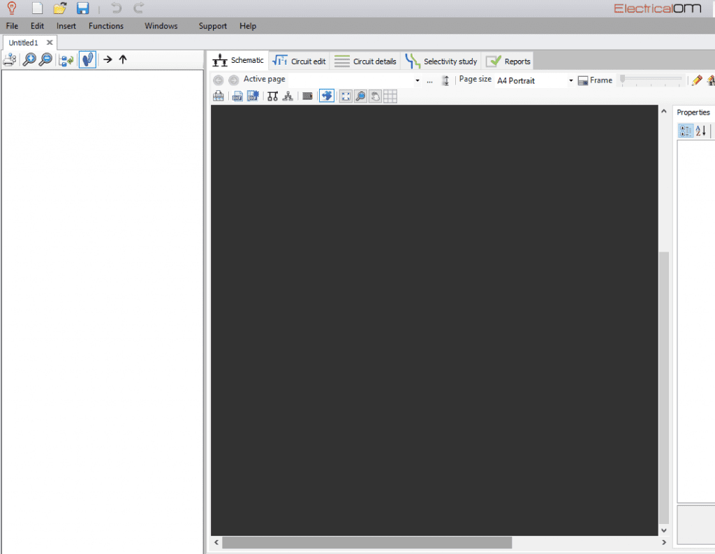Click the zoom out magnifier in left panel
This screenshot has height=554, width=715.
point(45,60)
